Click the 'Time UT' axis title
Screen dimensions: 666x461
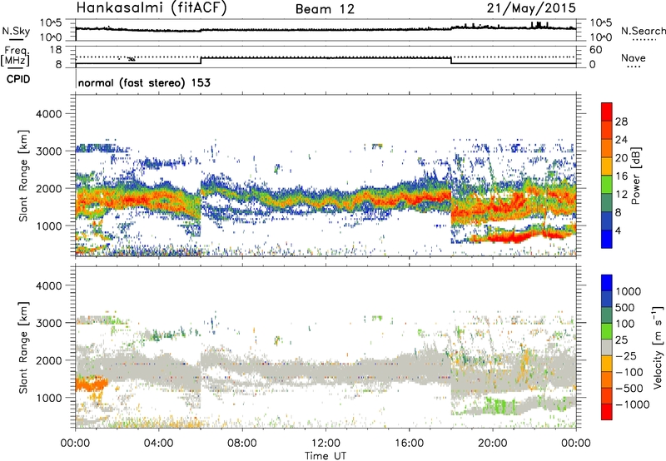coord(326,456)
